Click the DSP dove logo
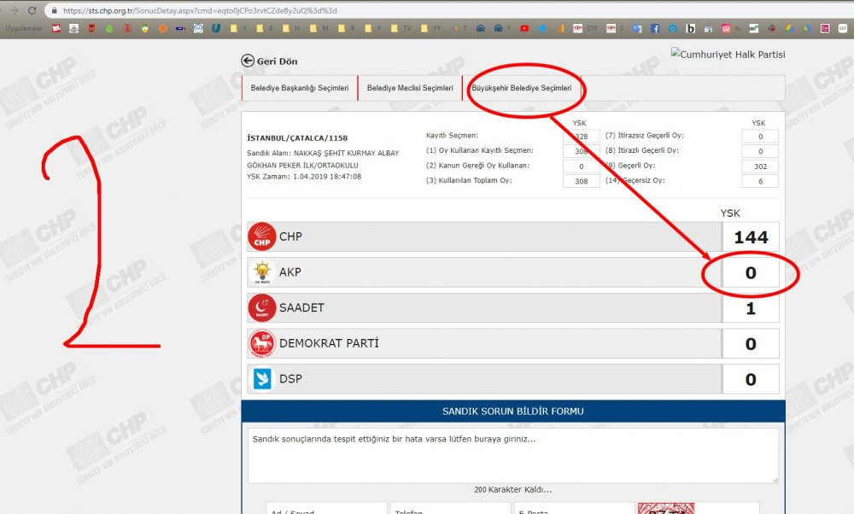The image size is (854, 514). (262, 379)
